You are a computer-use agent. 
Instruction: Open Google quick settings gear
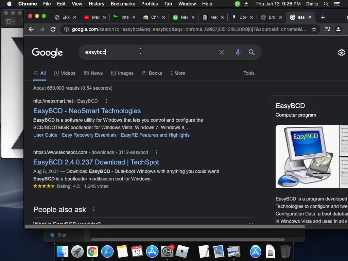pyautogui.click(x=341, y=53)
